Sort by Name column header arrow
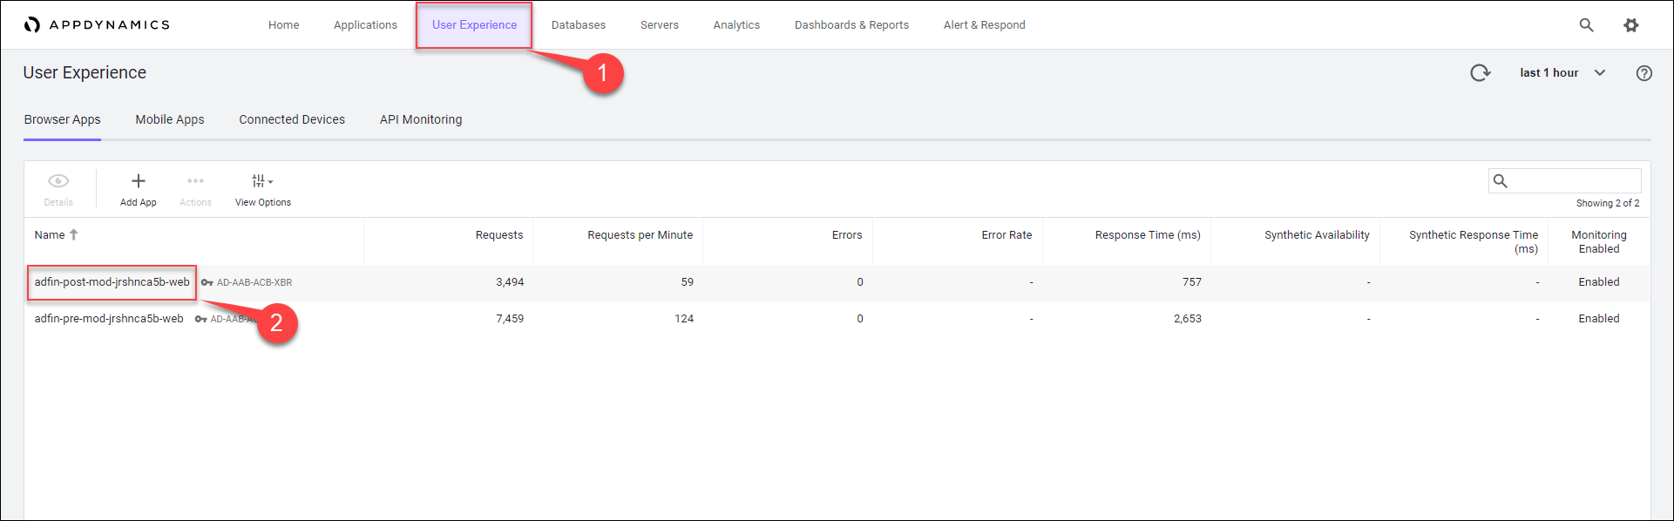 [74, 234]
